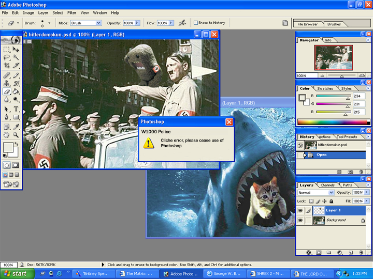Image resolution: width=373 pixels, height=279 pixels.
Task: Select the Zoom tool
Action: click(16, 135)
